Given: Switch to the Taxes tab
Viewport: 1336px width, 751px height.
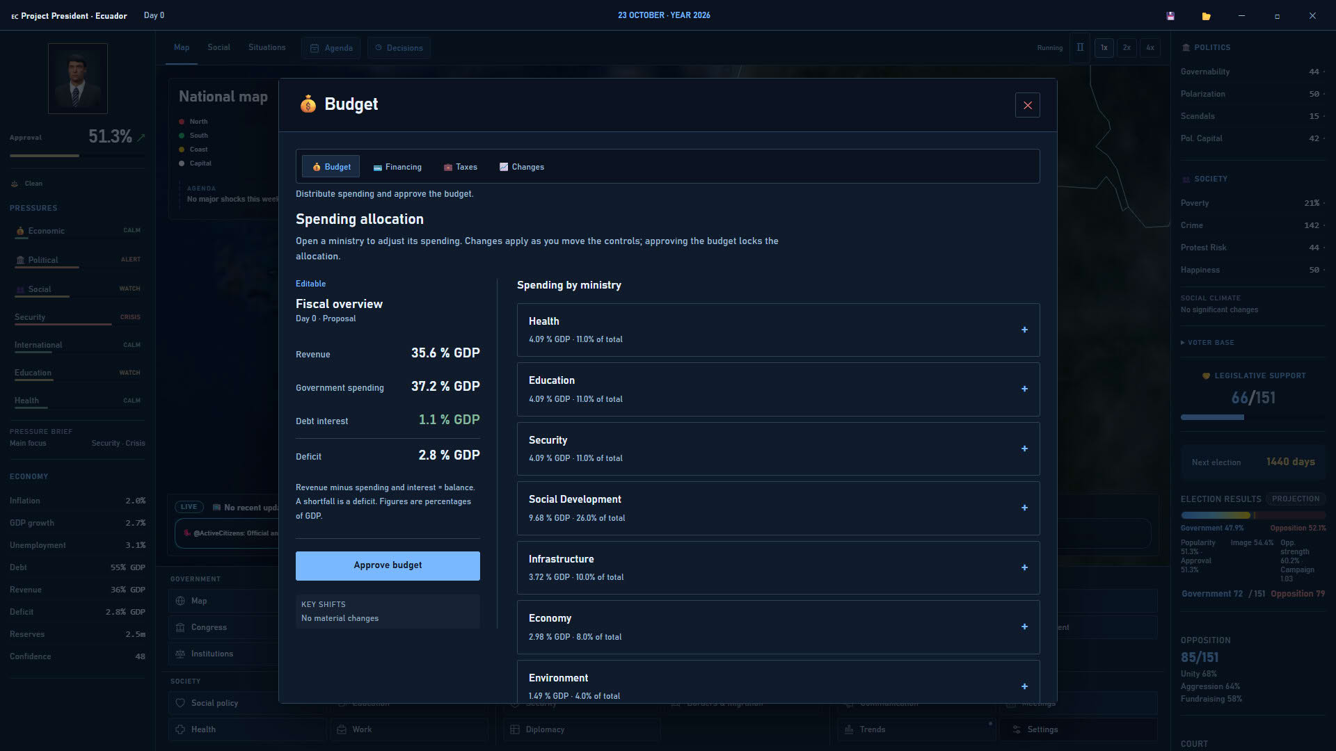Looking at the screenshot, I should click(461, 167).
